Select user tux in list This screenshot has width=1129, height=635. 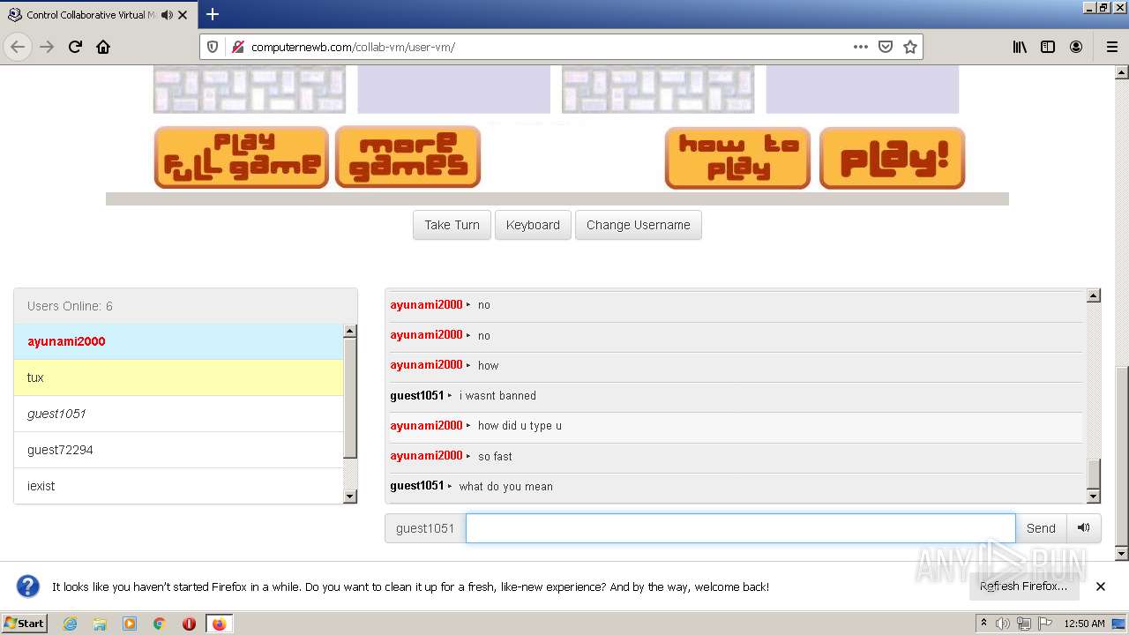tap(178, 377)
